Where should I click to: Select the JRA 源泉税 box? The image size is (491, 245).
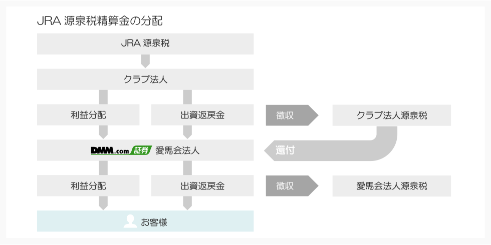(x=145, y=43)
